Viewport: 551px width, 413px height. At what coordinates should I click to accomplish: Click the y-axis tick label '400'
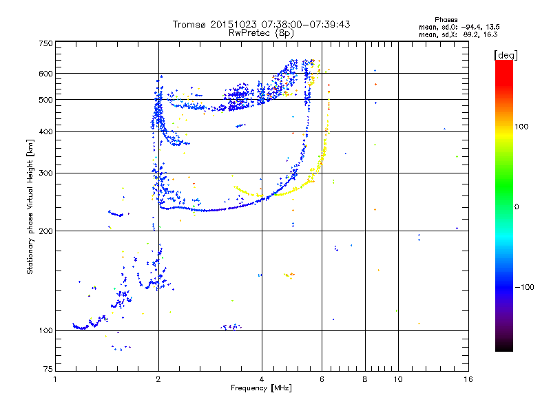46,132
